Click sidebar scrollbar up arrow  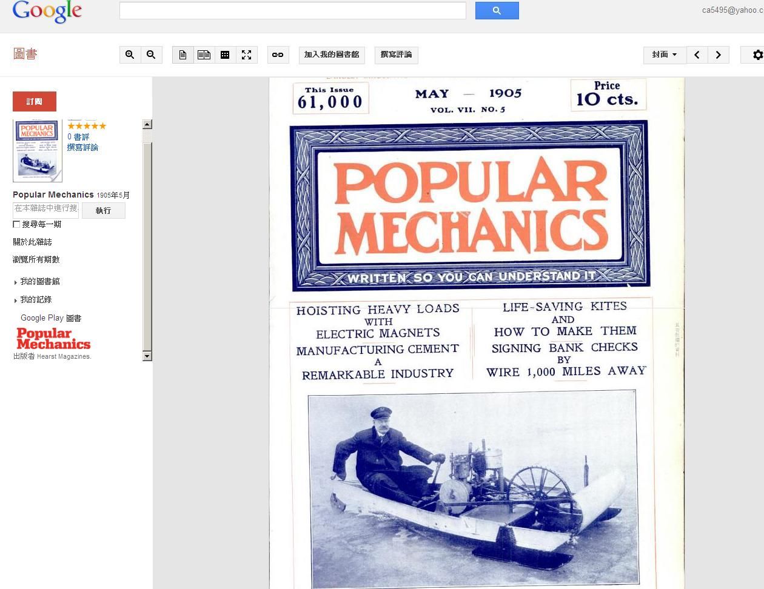[147, 124]
